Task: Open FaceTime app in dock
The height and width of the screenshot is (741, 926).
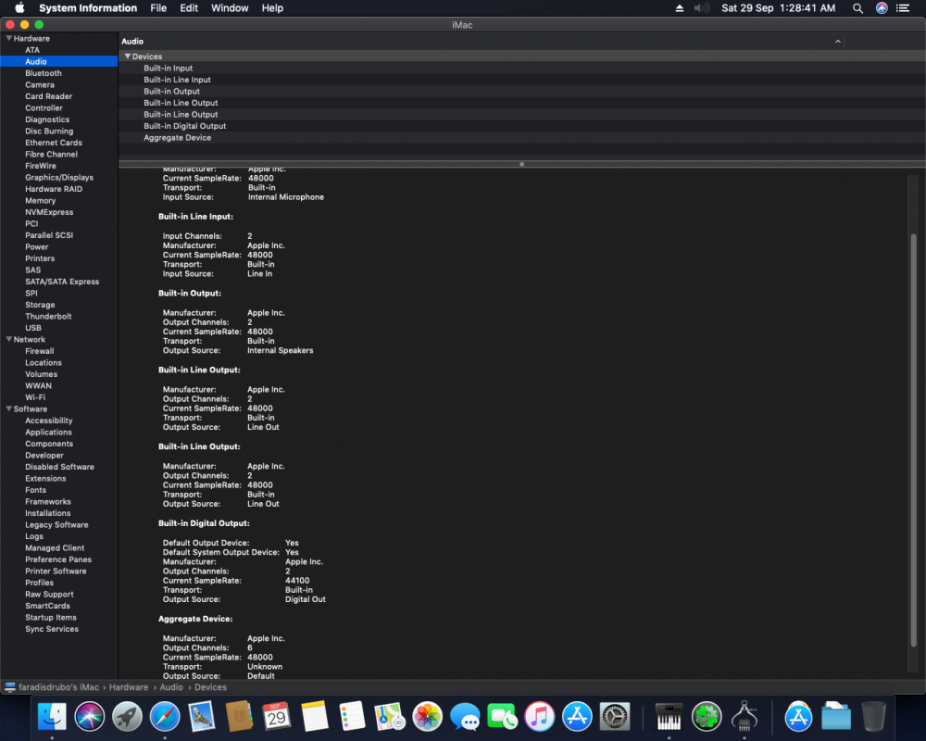Action: (x=502, y=717)
